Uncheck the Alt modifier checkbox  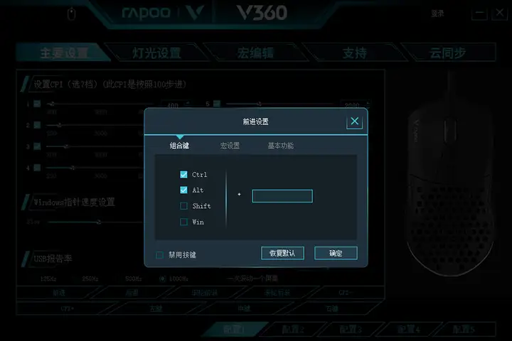point(184,190)
